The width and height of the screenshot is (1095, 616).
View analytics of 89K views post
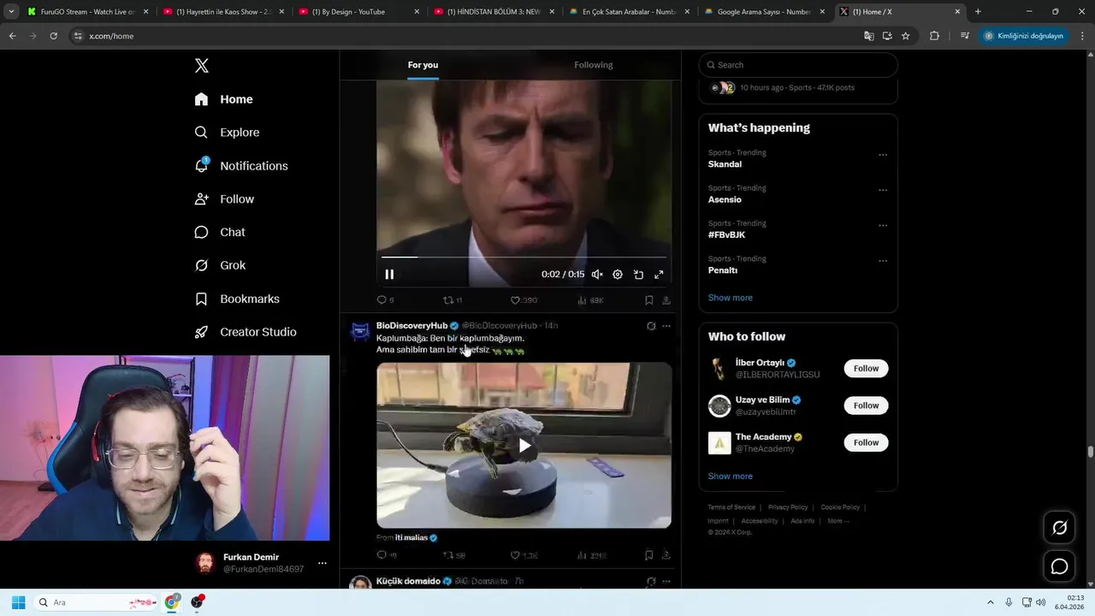click(590, 300)
